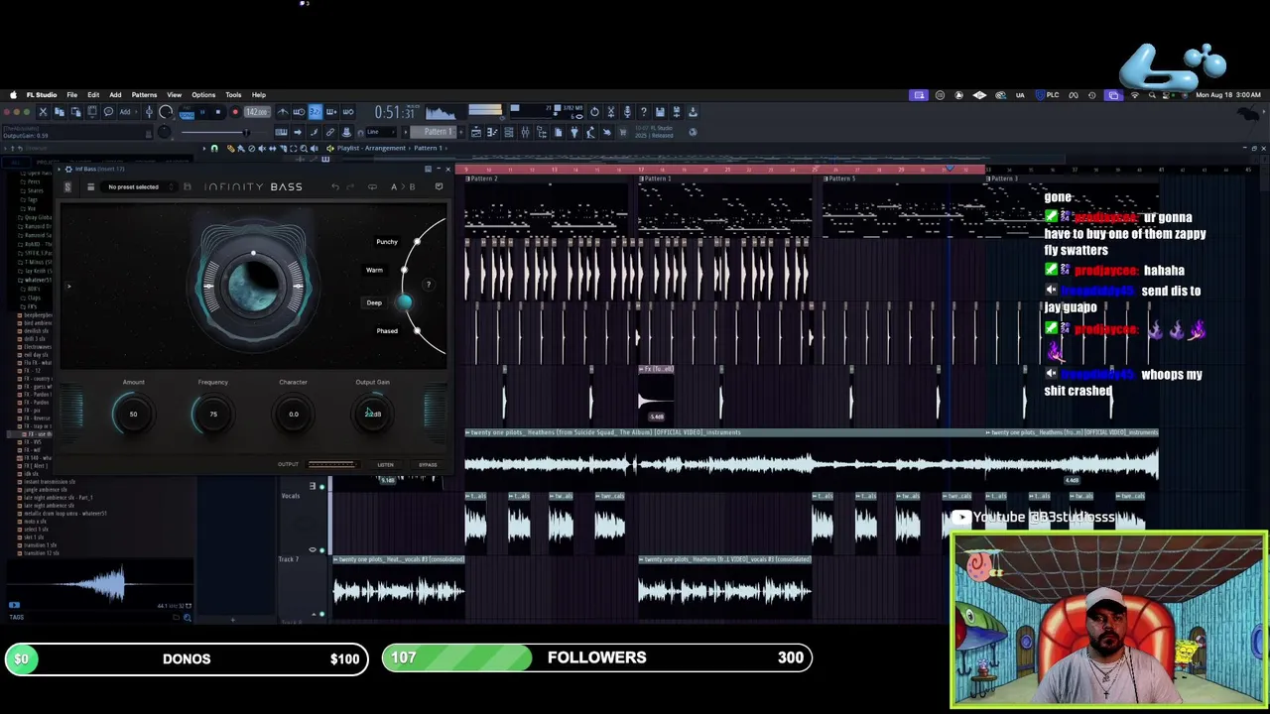This screenshot has width=1270, height=714.
Task: Expand the Infinity Bass left side panel arrow
Action: pyautogui.click(x=68, y=286)
